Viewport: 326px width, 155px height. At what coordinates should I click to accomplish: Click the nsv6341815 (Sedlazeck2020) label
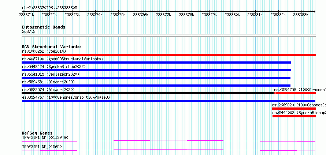point(51,74)
